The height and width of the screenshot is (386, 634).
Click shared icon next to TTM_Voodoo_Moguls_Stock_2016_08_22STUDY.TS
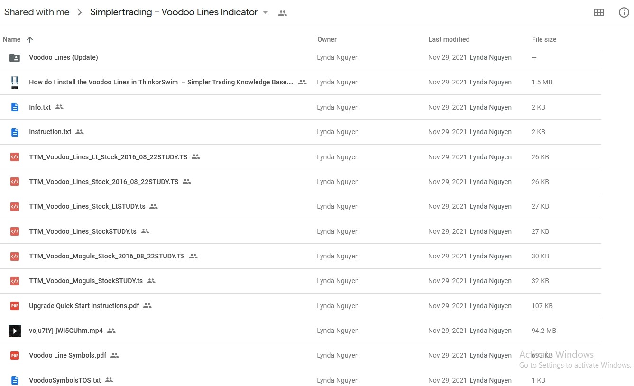click(193, 256)
